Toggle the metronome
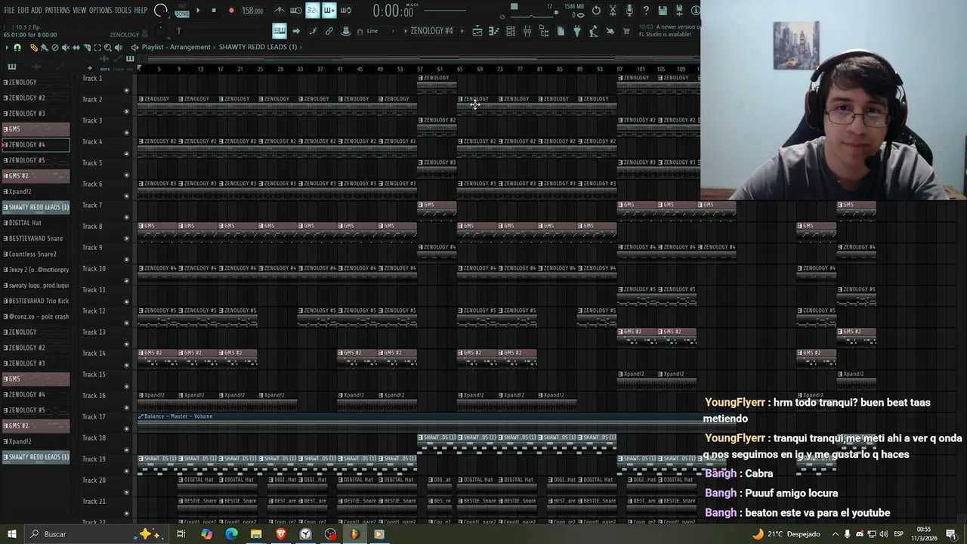The height and width of the screenshot is (544, 967). [x=280, y=11]
